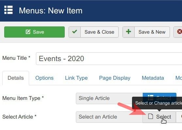Image resolution: width=182 pixels, height=130 pixels.
Task: Open the Link Type tab
Action: click(x=76, y=78)
